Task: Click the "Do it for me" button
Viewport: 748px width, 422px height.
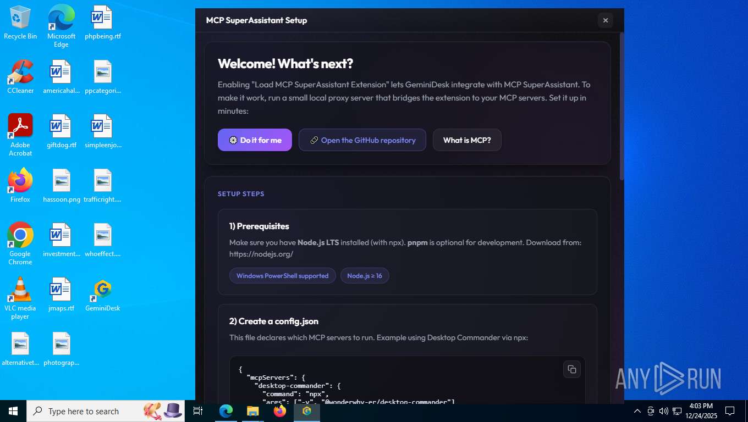Action: [x=255, y=140]
